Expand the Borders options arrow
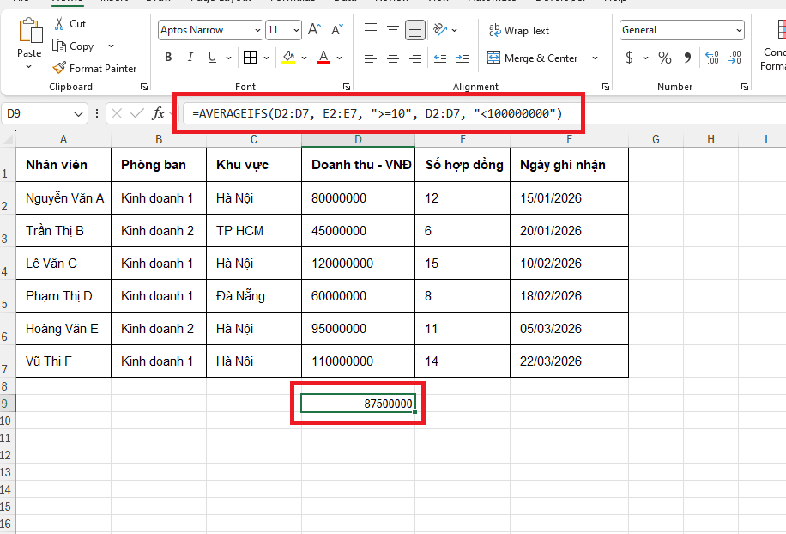Screen dimensions: 786x534 tap(266, 58)
